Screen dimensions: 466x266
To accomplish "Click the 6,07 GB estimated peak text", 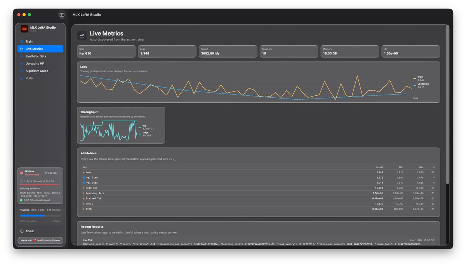I will (37, 200).
